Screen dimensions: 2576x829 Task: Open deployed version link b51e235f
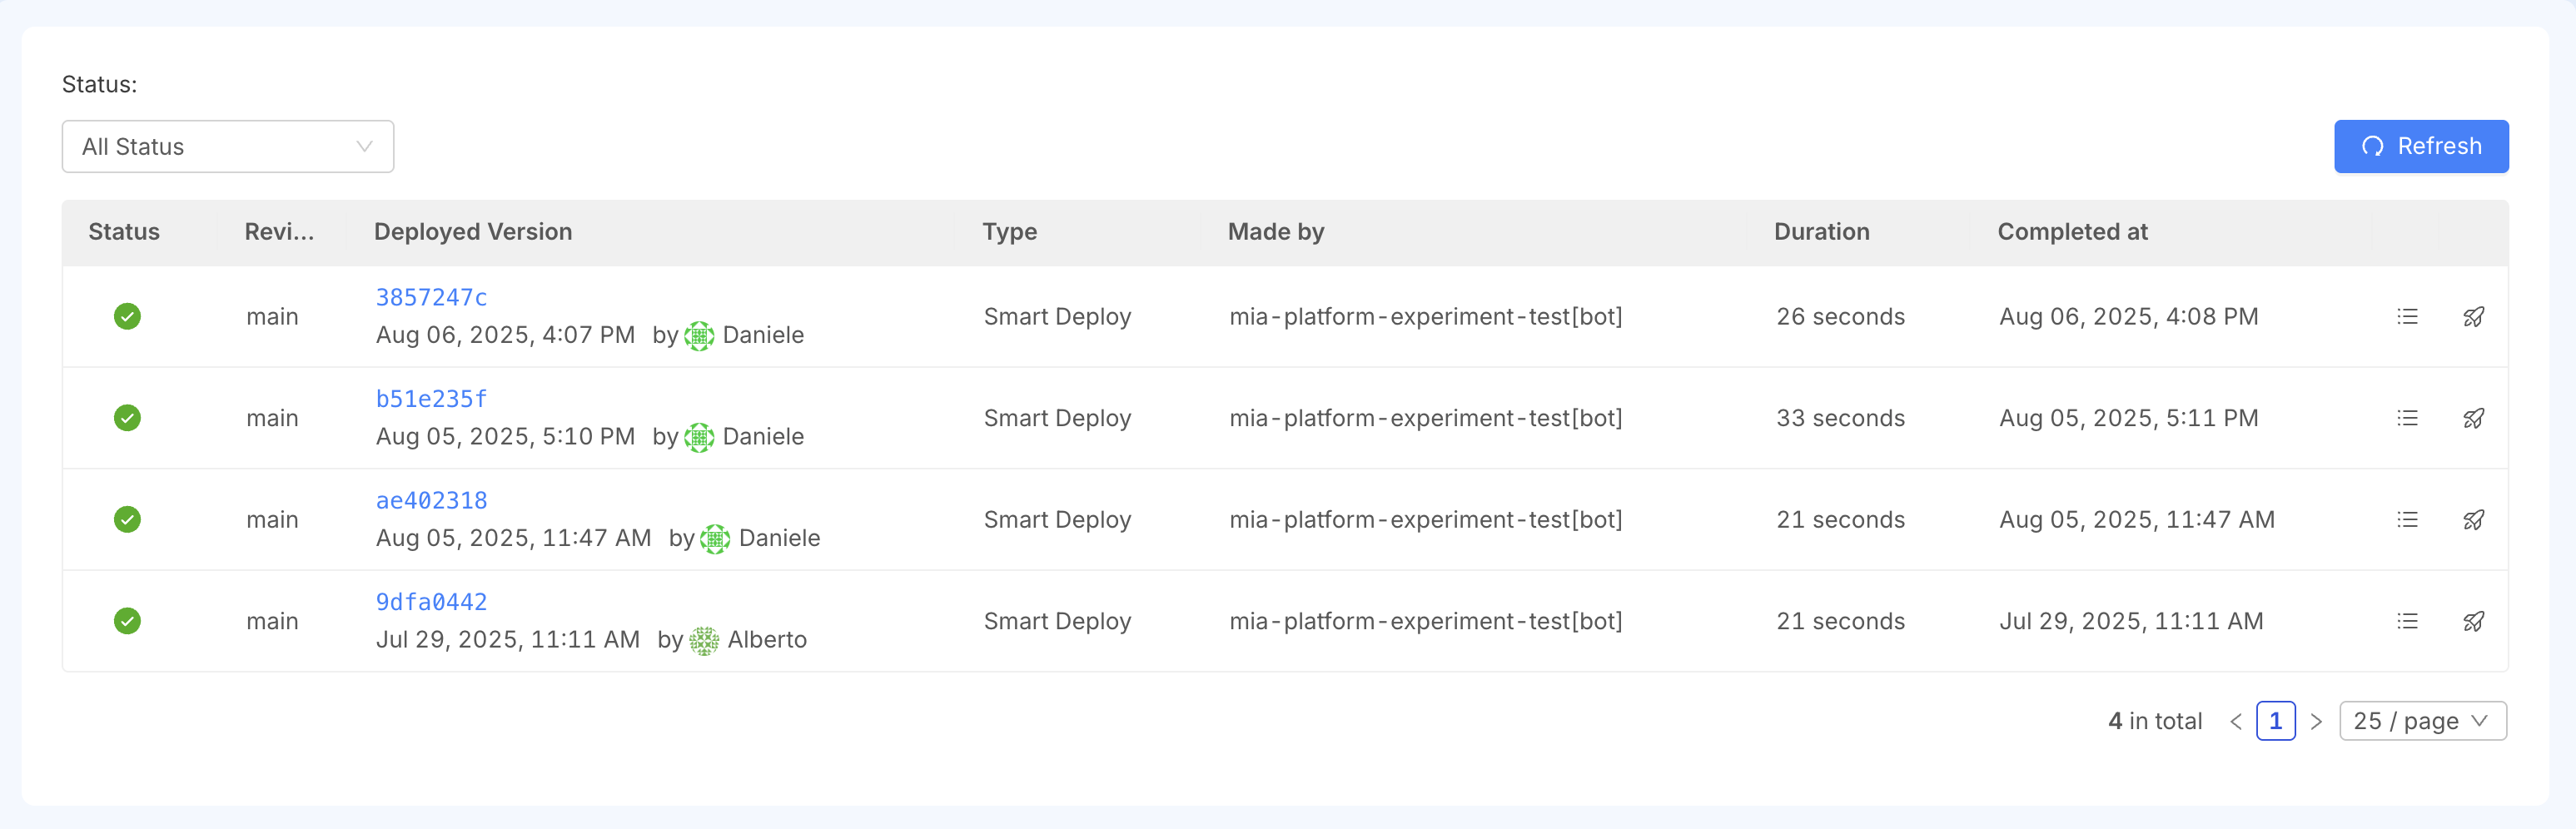[x=431, y=399]
